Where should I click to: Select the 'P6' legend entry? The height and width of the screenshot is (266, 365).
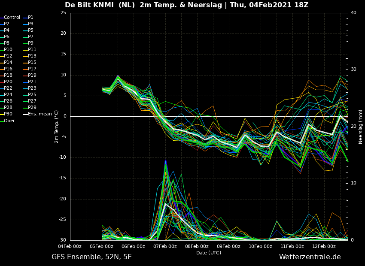click(x=5, y=37)
